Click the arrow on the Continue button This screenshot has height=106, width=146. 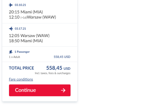[63, 90]
